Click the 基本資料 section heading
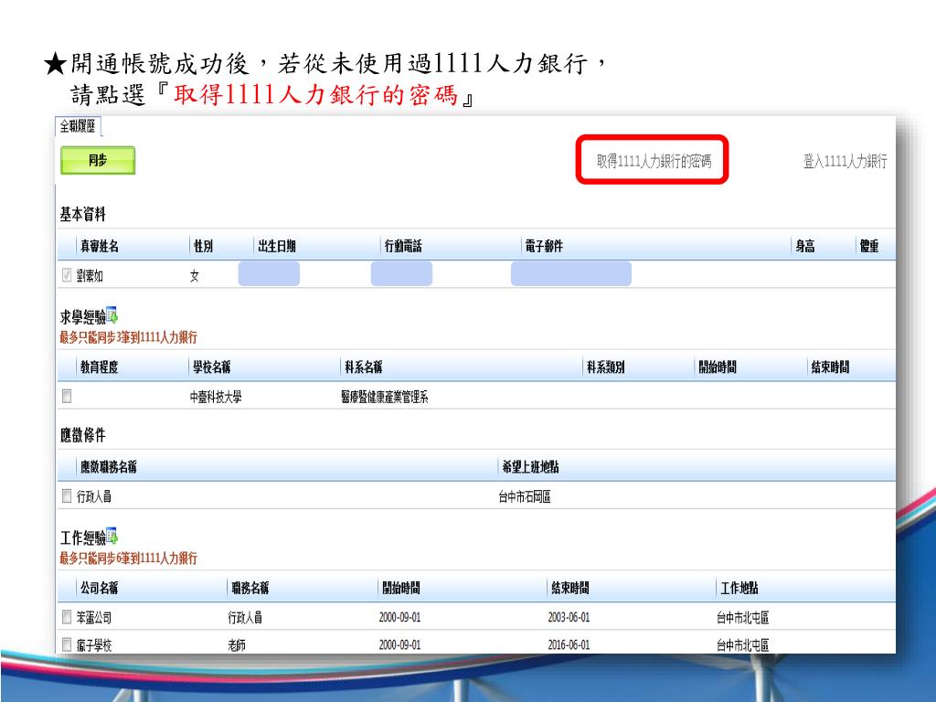936x702 pixels. point(83,214)
